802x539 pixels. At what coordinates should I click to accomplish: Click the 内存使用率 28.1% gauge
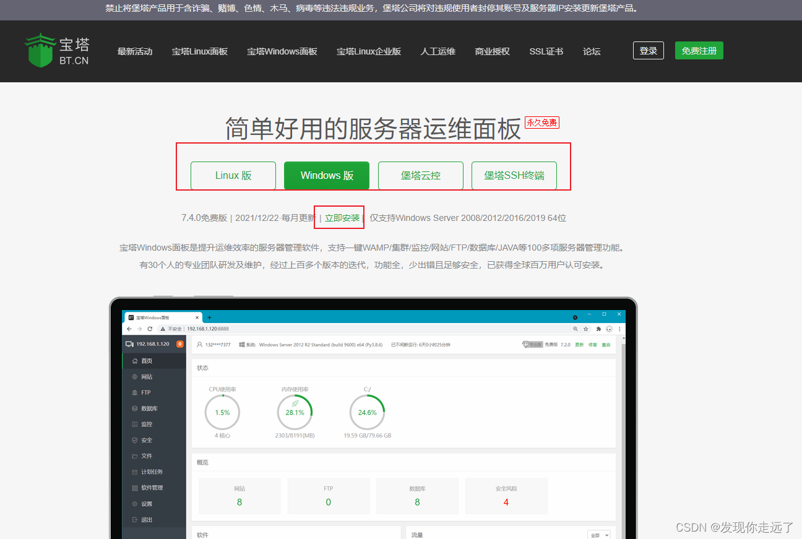coord(295,412)
